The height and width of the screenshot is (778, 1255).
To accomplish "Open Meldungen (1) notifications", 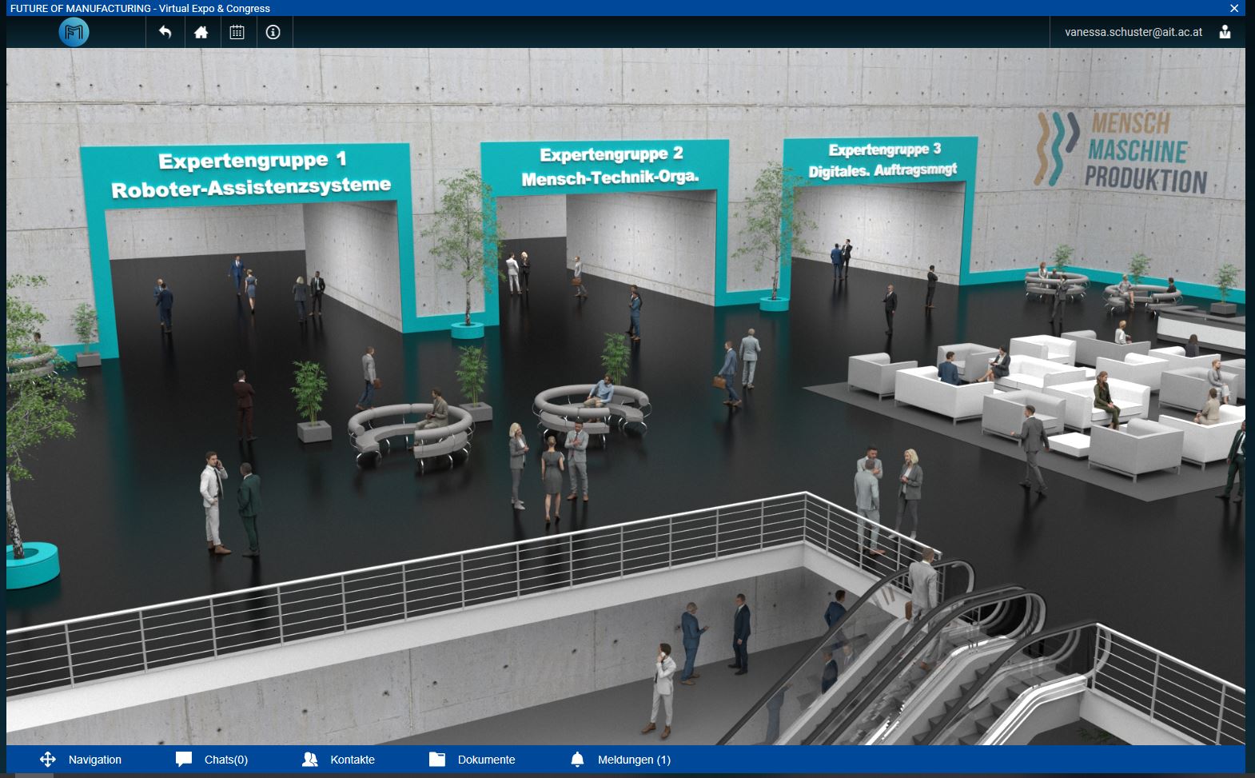I will tap(635, 760).
